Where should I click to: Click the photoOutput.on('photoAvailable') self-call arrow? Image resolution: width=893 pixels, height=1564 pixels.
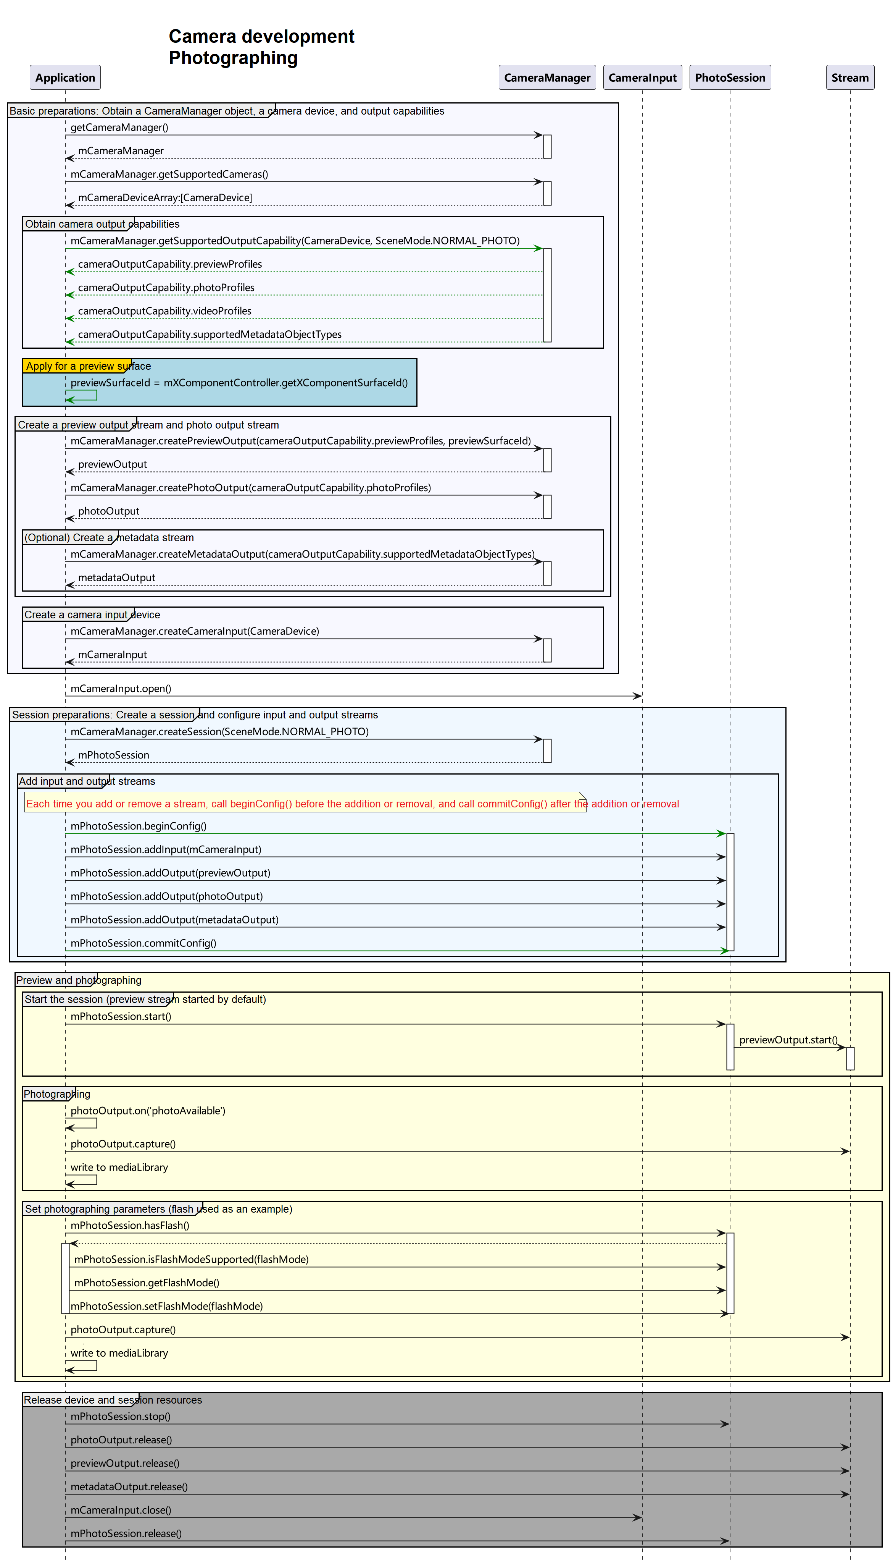point(81,1123)
